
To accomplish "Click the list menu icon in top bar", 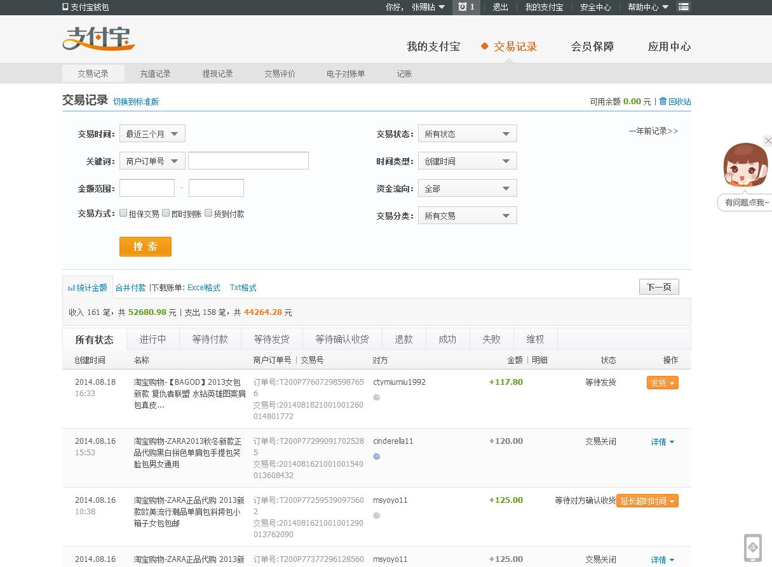I will point(684,7).
